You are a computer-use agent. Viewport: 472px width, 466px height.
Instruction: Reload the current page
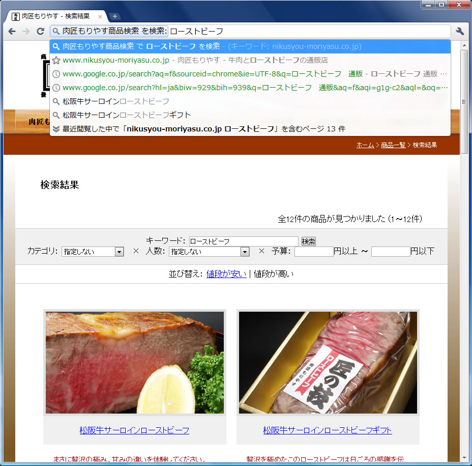point(40,31)
